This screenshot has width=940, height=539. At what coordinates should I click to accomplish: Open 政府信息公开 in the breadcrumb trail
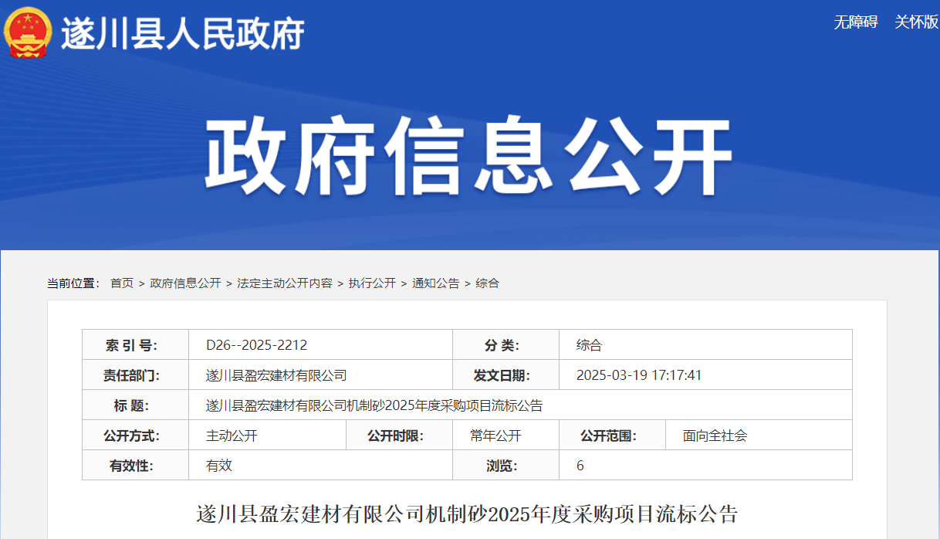pyautogui.click(x=185, y=283)
